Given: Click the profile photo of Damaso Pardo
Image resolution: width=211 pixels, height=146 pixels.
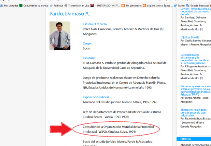Looking at the screenshot, I should (x=60, y=36).
